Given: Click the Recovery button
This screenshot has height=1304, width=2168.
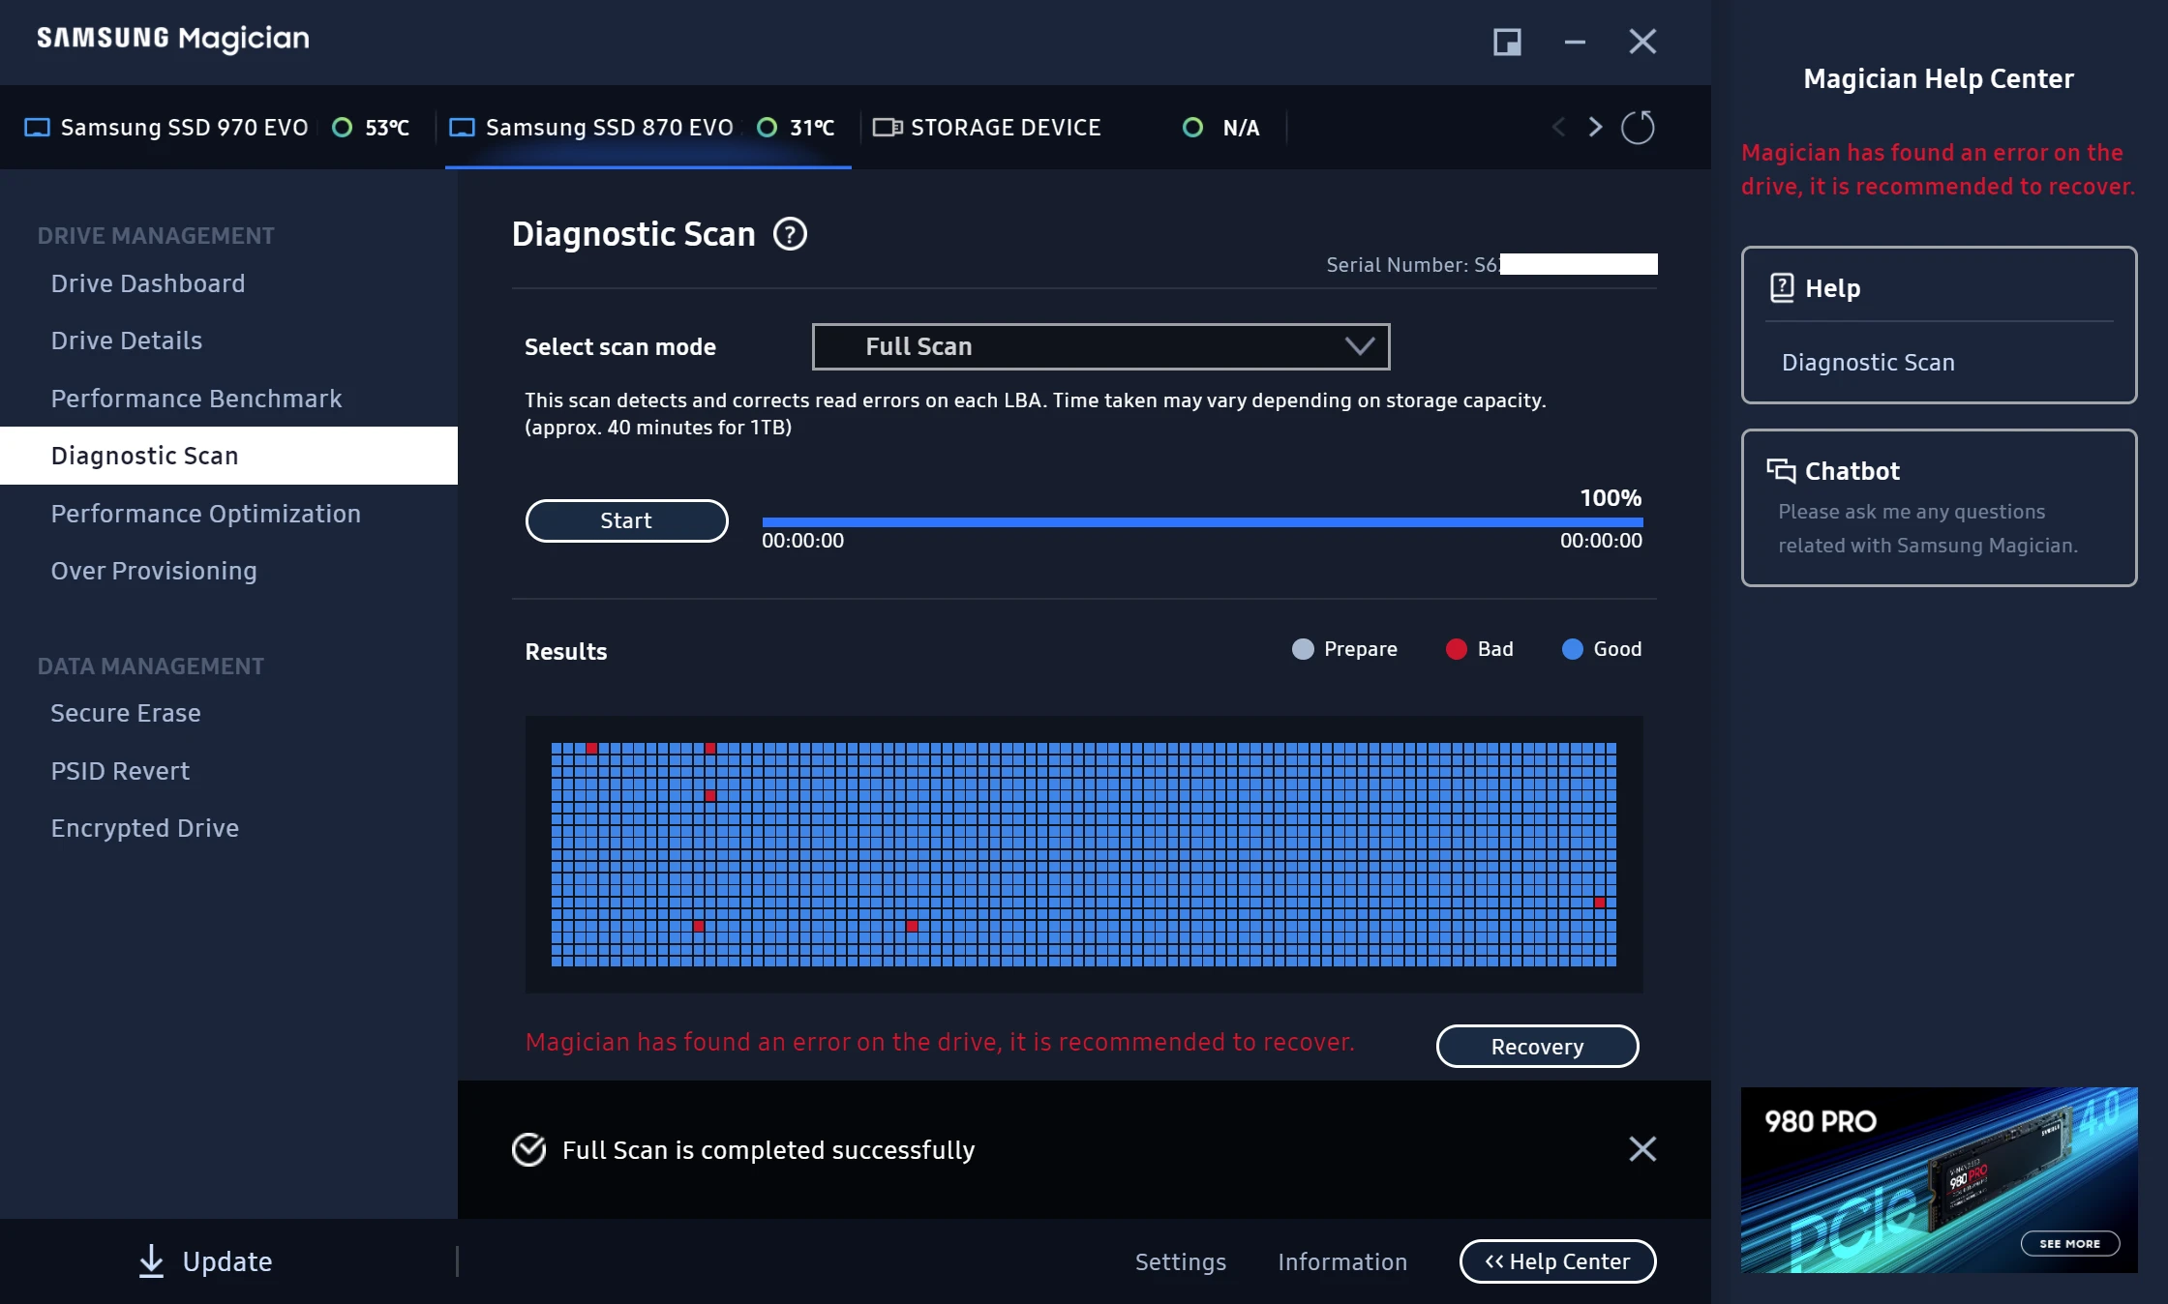Looking at the screenshot, I should (1537, 1046).
